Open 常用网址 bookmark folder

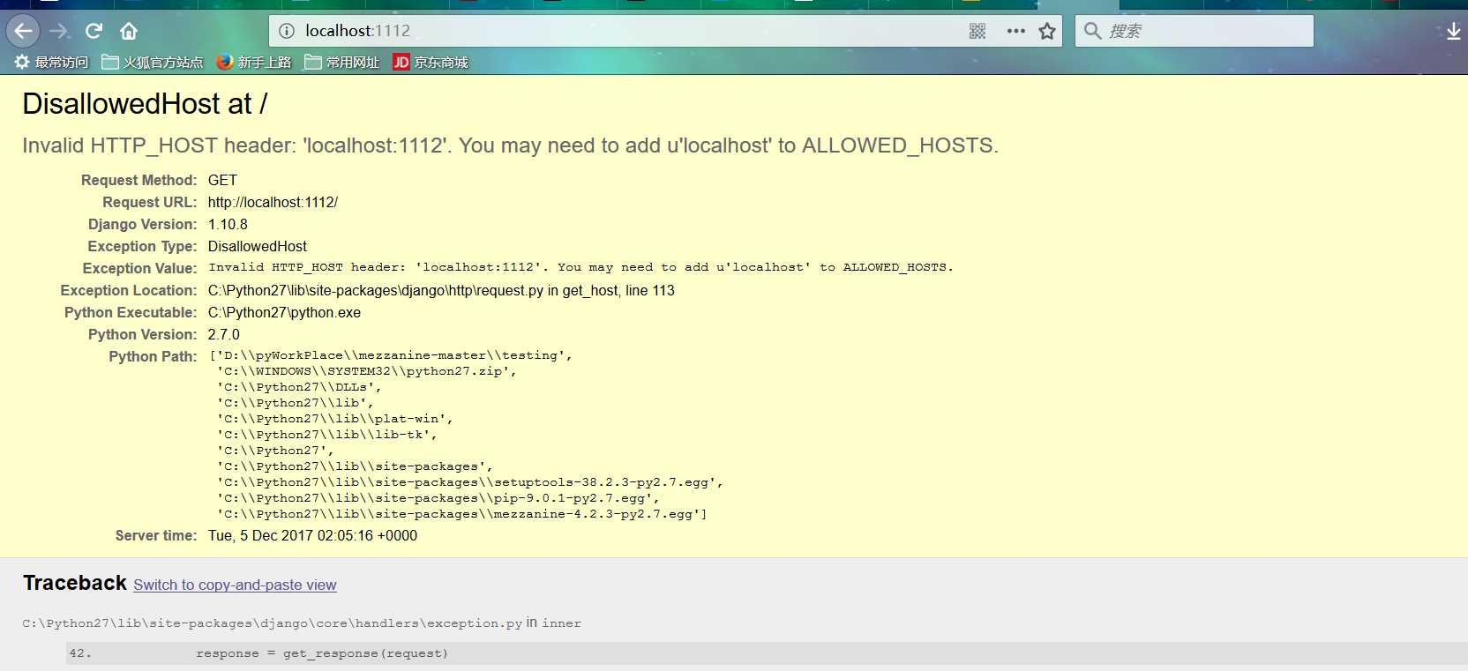pos(342,62)
